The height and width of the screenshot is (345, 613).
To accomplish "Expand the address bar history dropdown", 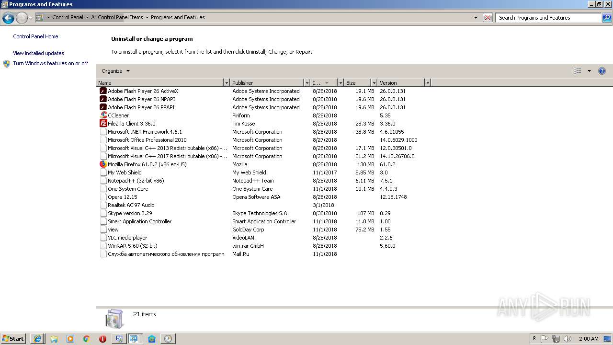I will tap(476, 18).
